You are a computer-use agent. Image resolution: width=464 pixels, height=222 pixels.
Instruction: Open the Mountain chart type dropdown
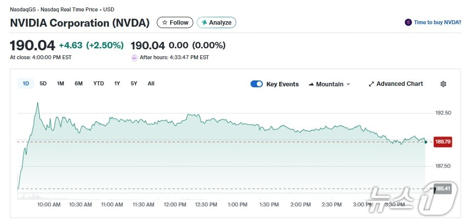click(329, 84)
